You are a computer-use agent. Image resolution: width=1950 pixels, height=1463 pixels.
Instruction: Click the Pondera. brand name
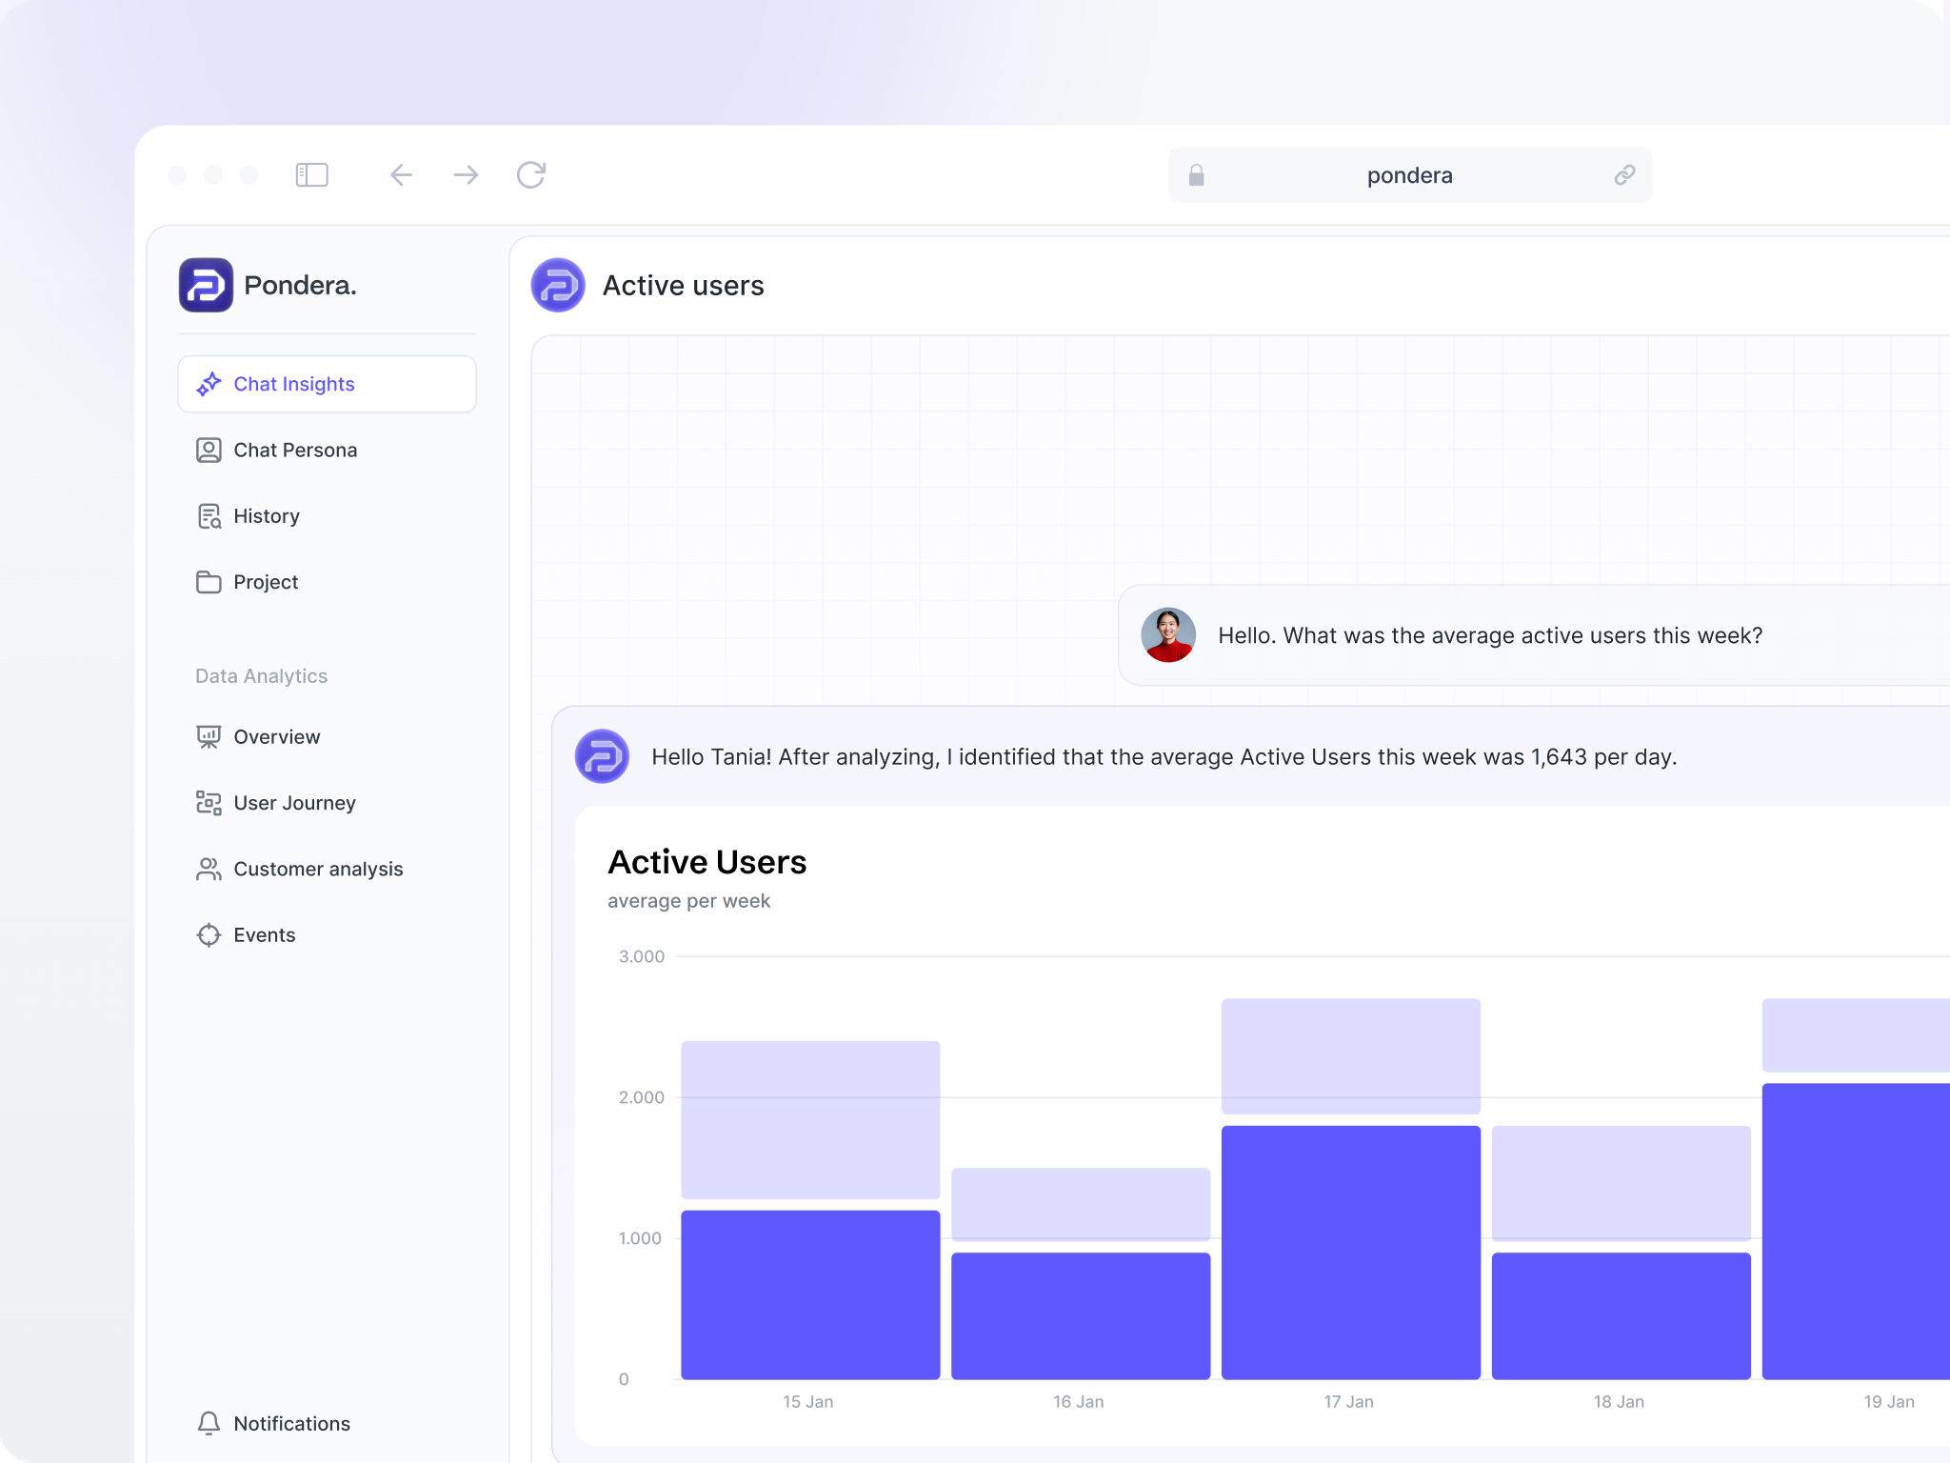pos(300,285)
